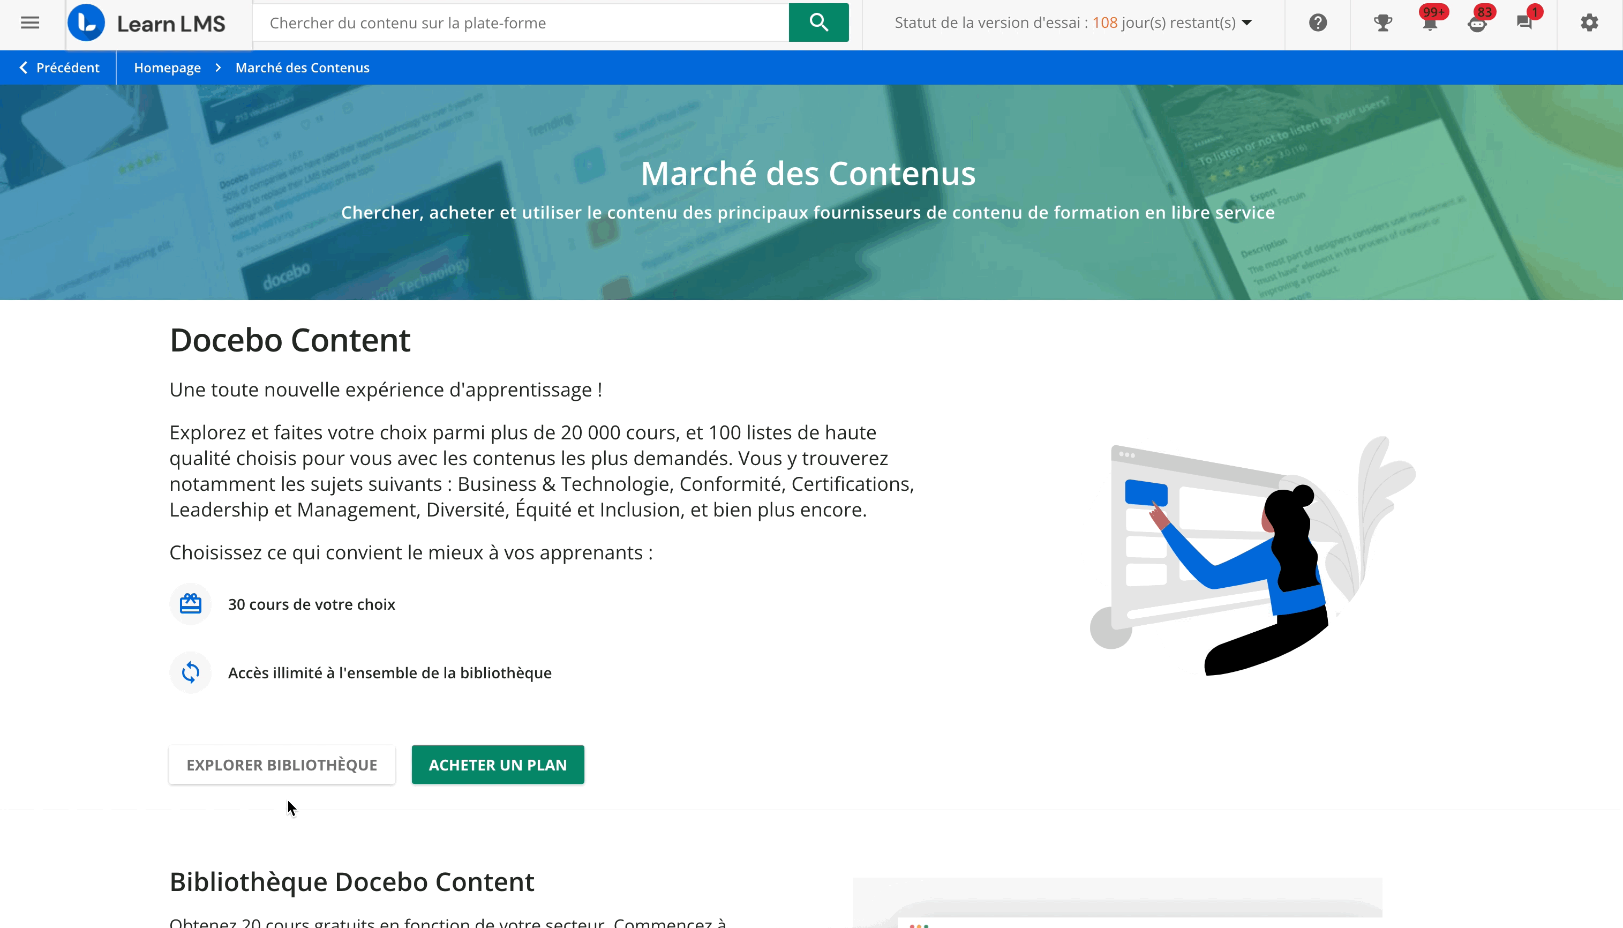
Task: Select Marché des Contenus breadcrumb item
Action: point(302,67)
